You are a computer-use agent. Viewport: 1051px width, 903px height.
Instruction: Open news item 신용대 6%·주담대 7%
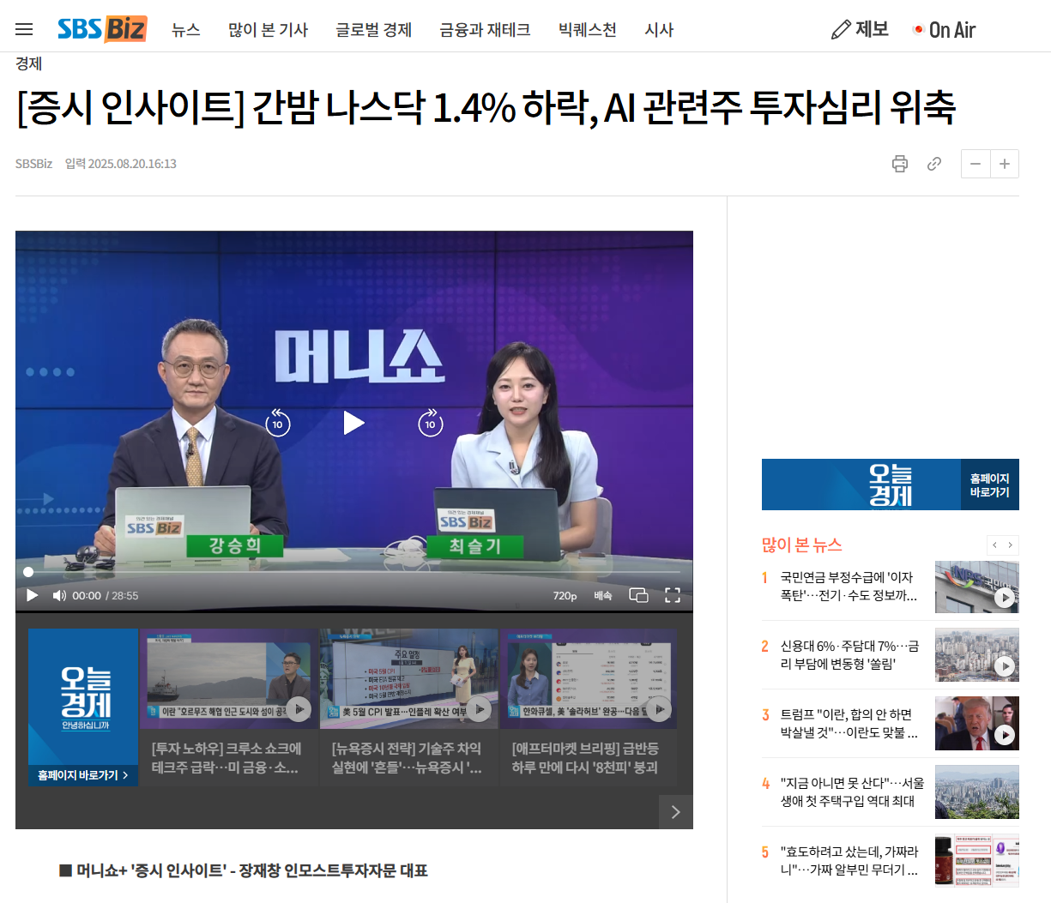tap(849, 655)
